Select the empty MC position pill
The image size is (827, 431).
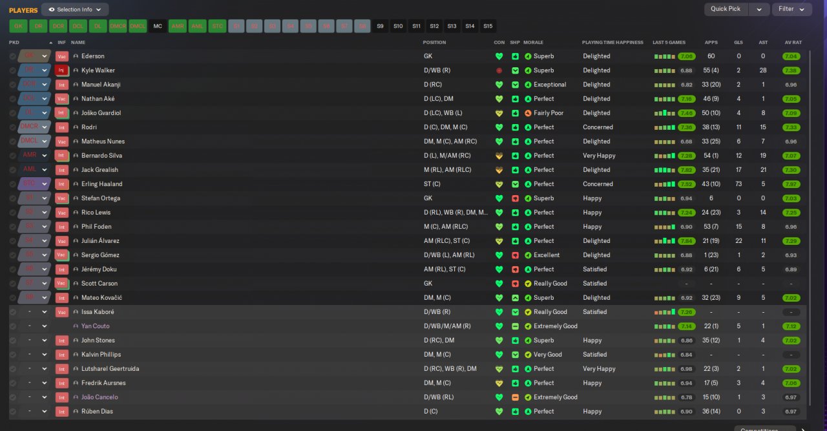click(158, 26)
